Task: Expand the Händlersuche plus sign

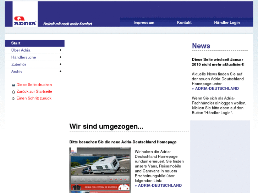Action: tap(60, 57)
